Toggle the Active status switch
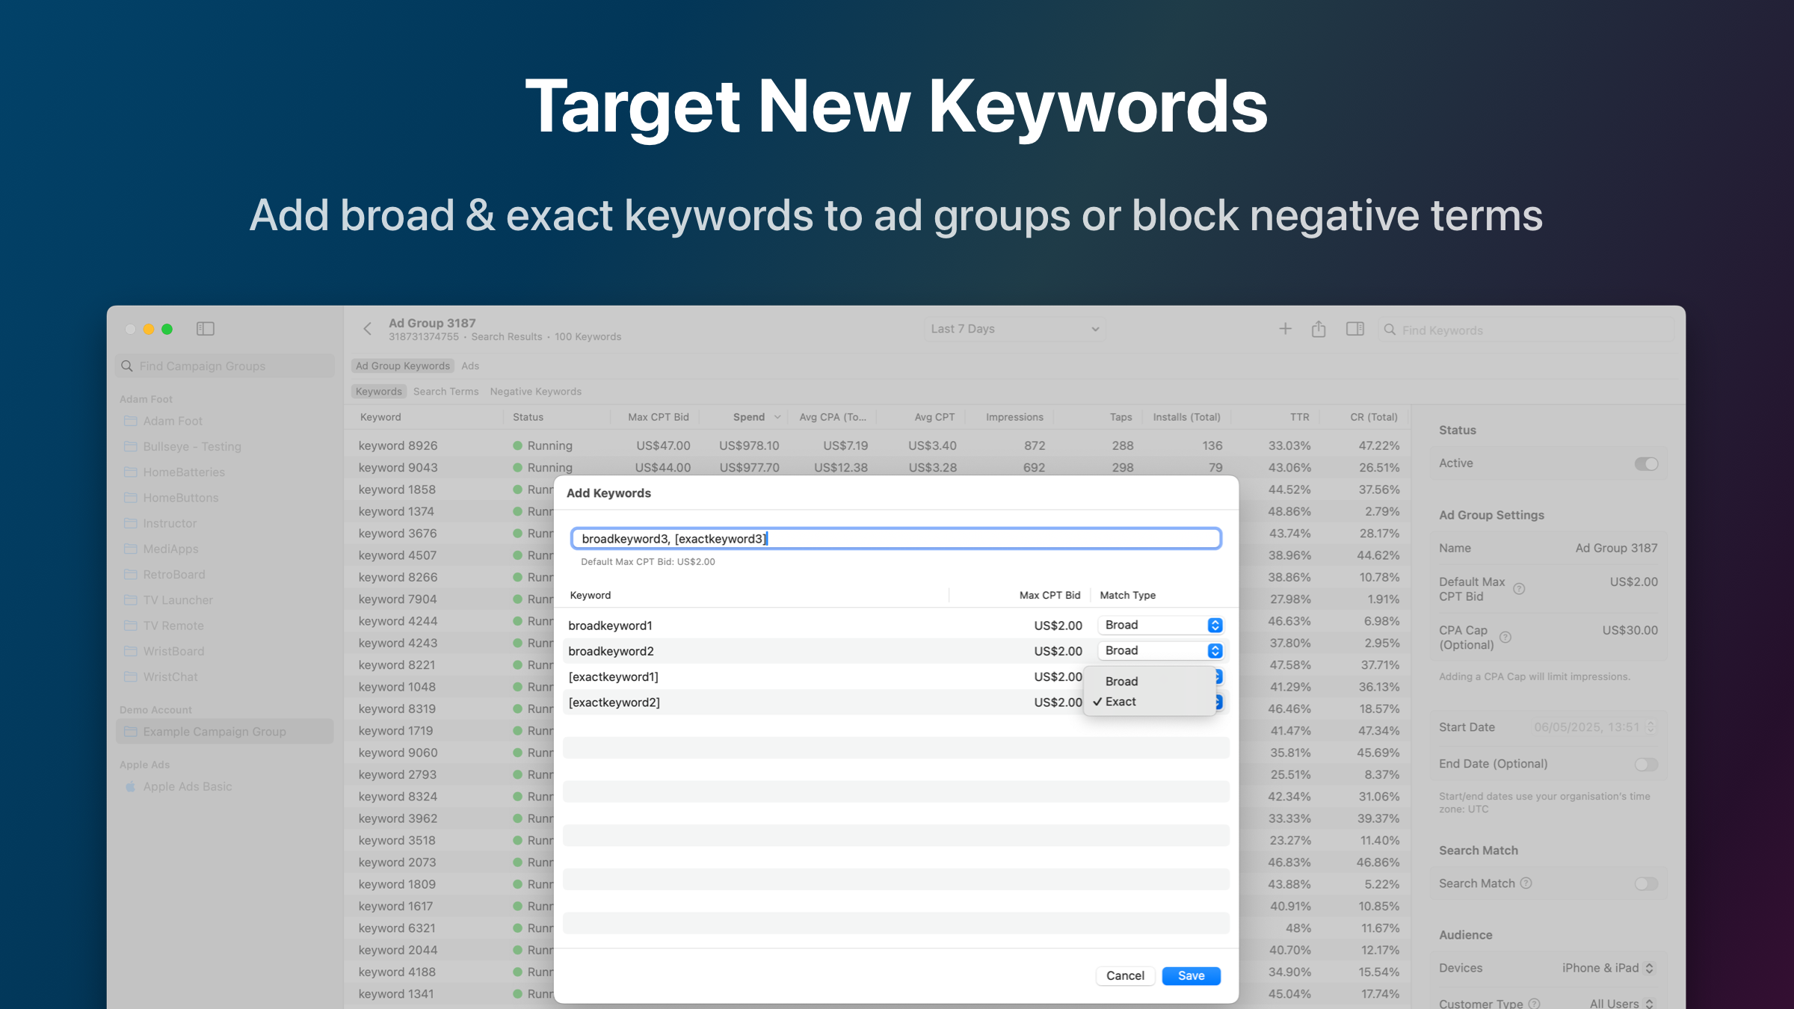 coord(1645,464)
